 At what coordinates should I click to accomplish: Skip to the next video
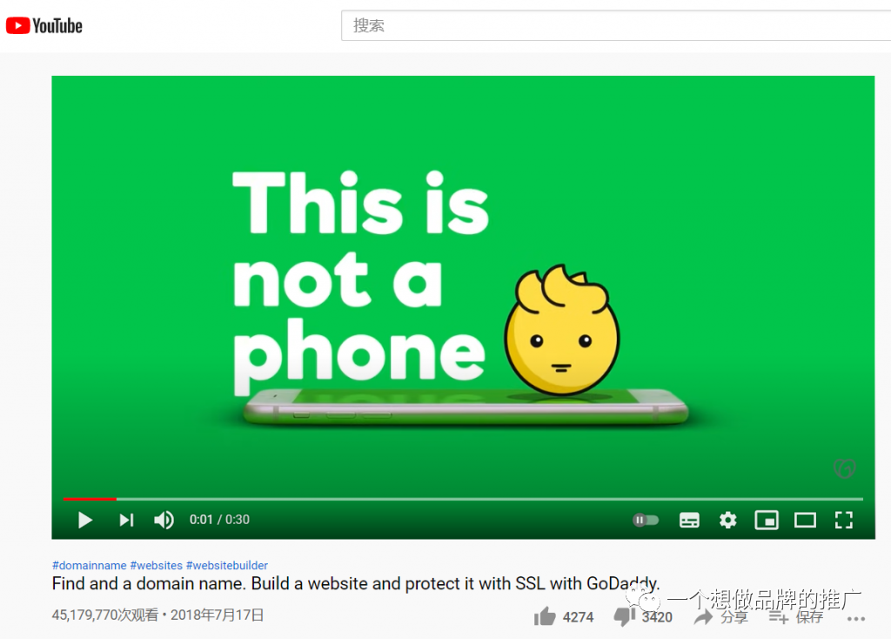[x=126, y=520]
